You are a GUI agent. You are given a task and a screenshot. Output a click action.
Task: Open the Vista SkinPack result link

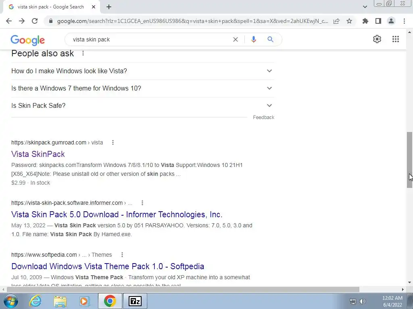tap(38, 154)
